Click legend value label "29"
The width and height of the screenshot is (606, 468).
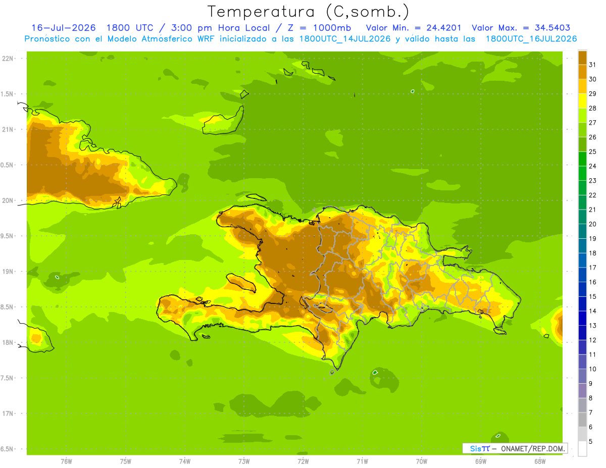coord(593,94)
